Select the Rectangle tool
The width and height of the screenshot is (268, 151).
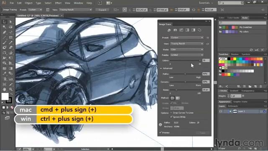pyautogui.click(x=10, y=37)
